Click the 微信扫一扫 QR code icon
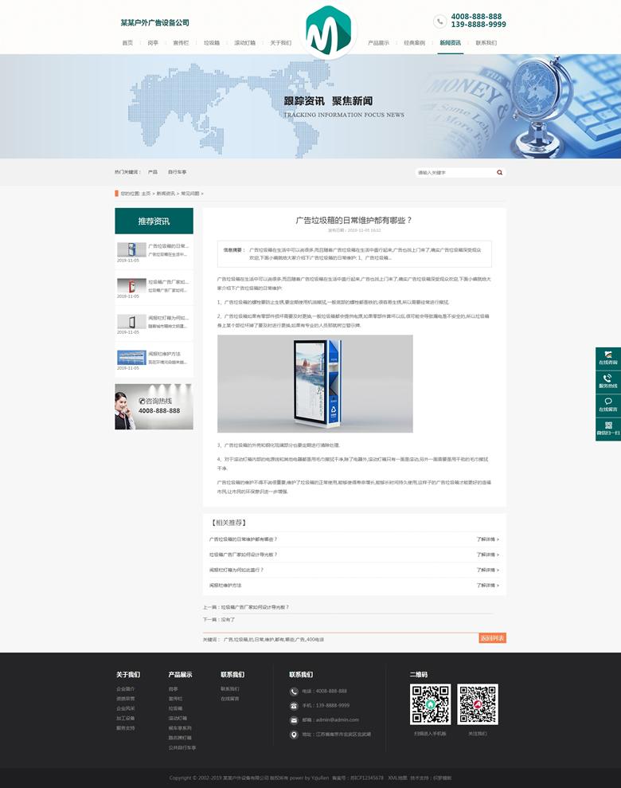The image size is (621, 788). click(608, 425)
